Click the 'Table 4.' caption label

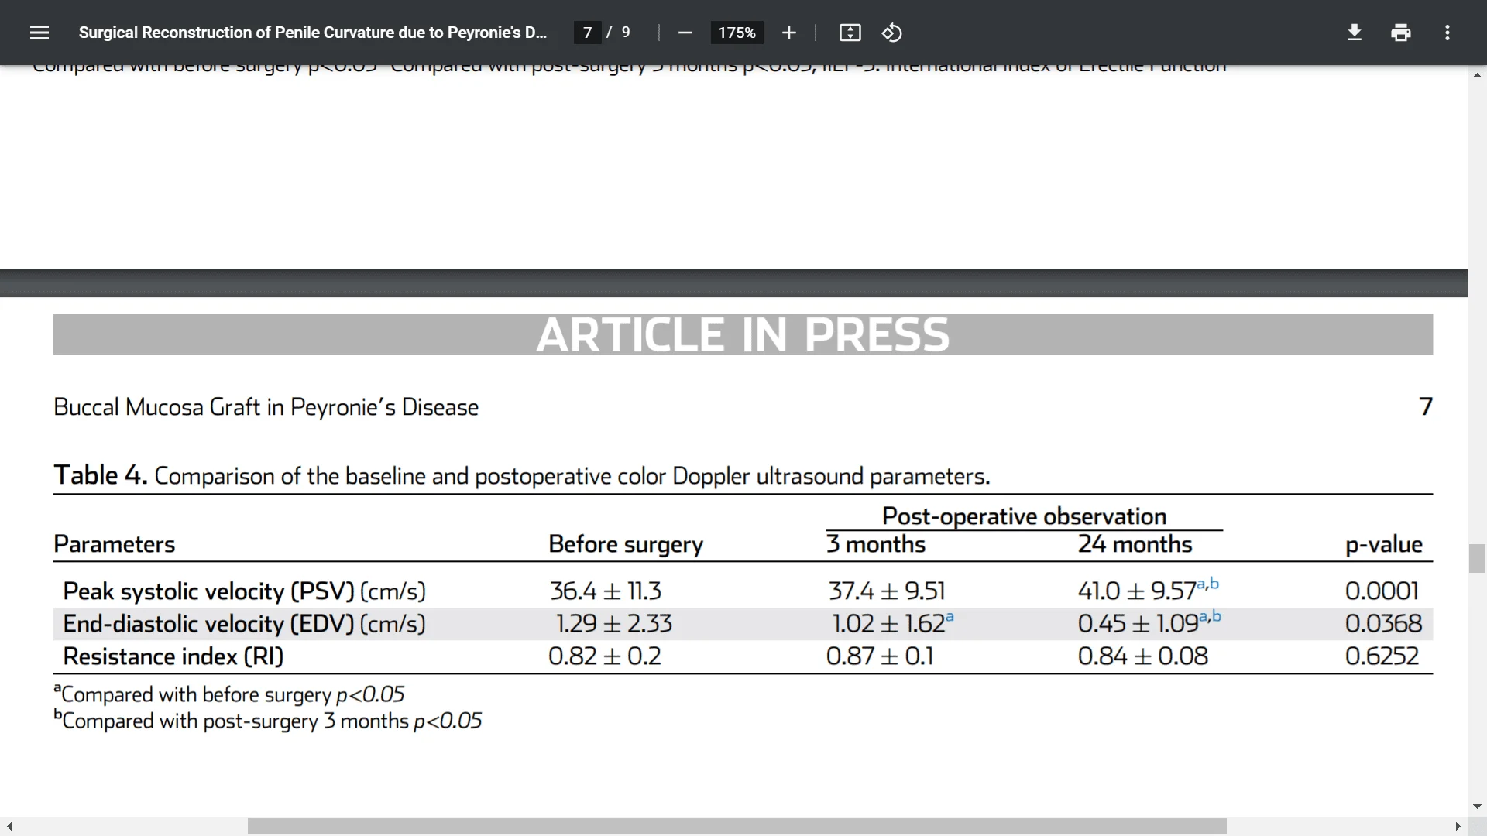100,475
